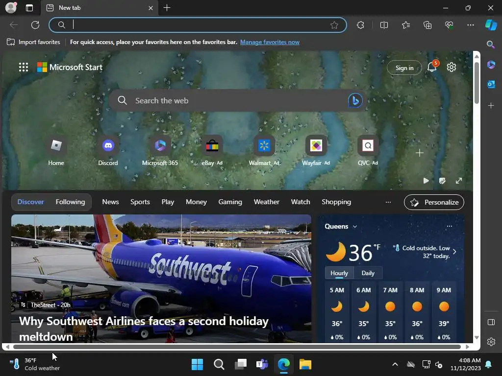
Task: Open File Explorer from taskbar
Action: 305,364
